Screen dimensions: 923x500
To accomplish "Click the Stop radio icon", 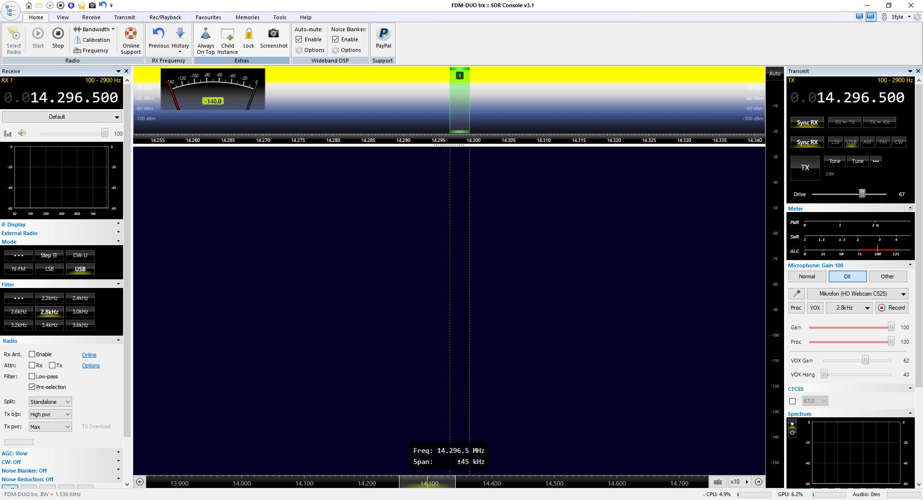I will (x=58, y=34).
